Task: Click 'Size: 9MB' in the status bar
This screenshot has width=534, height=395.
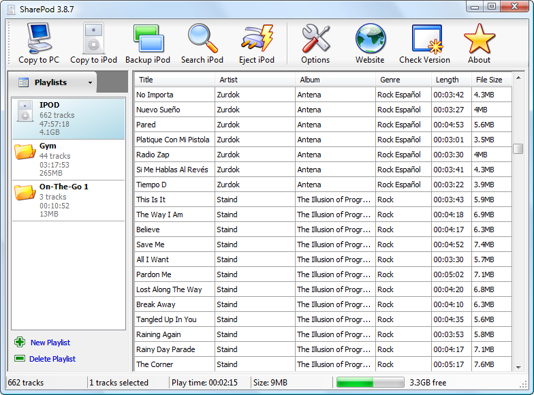Action: 270,383
